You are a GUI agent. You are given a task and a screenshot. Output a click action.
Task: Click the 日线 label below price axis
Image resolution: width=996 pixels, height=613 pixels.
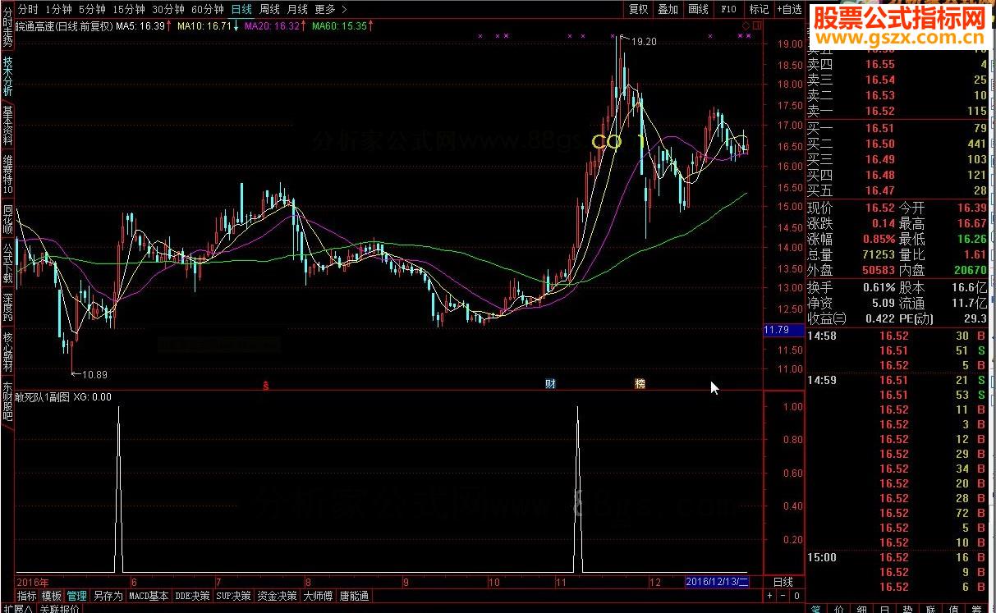(783, 582)
